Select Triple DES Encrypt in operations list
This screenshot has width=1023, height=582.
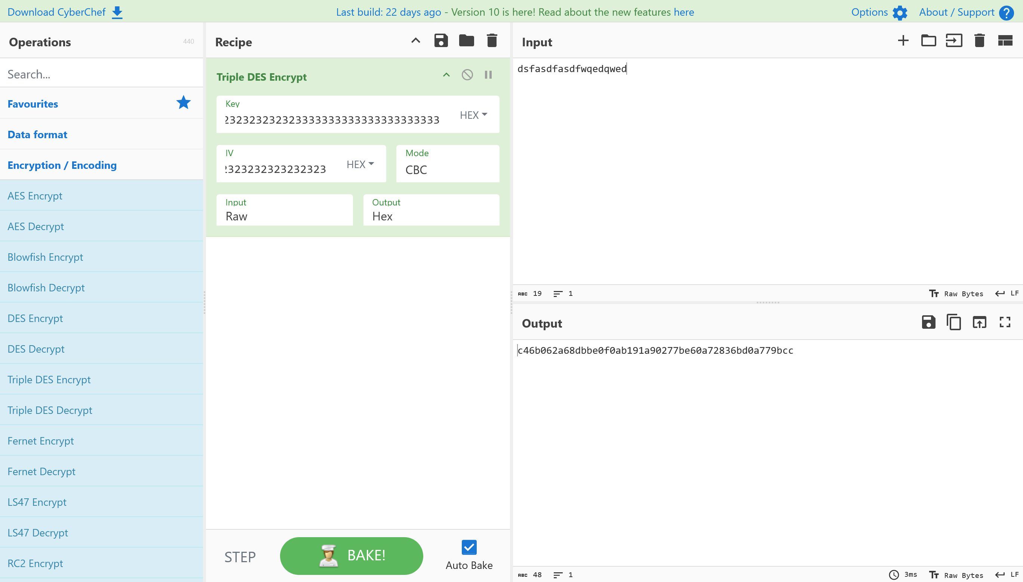102,380
